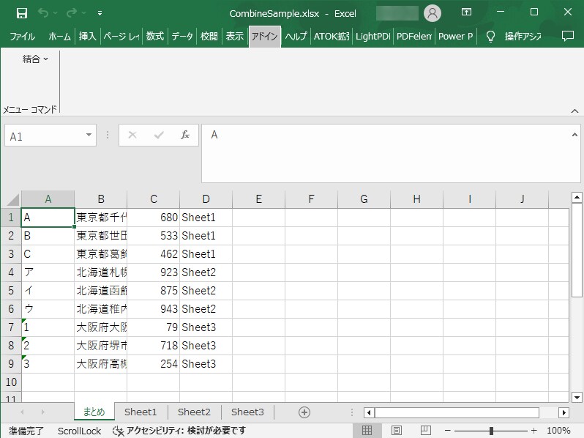584x438 pixels.
Task: Switch to the ホーム ribbon tab
Action: click(x=59, y=37)
